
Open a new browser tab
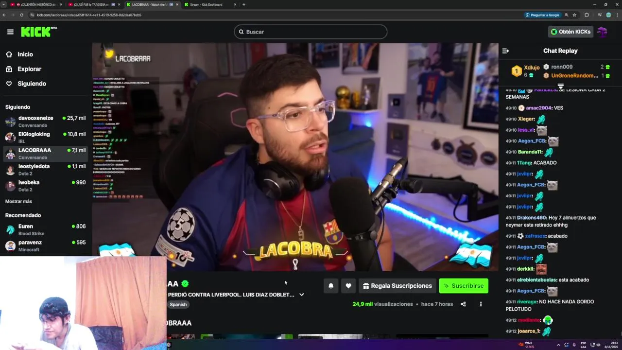tap(244, 4)
